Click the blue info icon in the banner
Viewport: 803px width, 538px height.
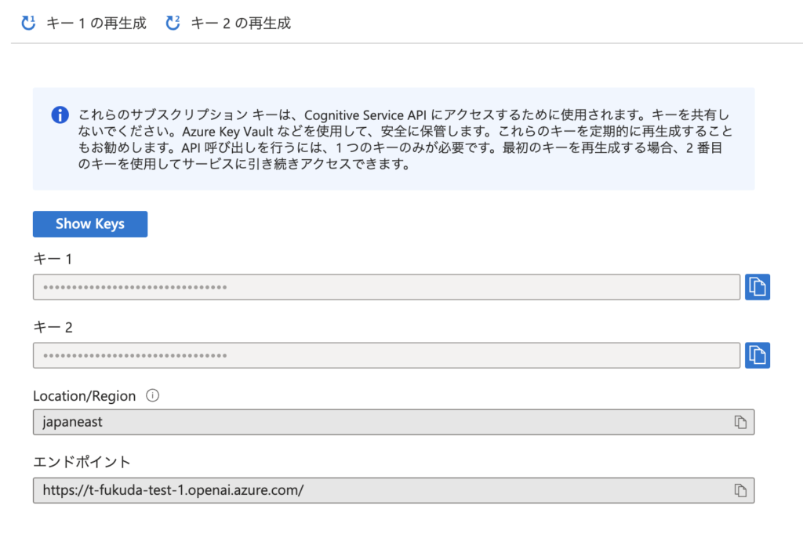(60, 115)
